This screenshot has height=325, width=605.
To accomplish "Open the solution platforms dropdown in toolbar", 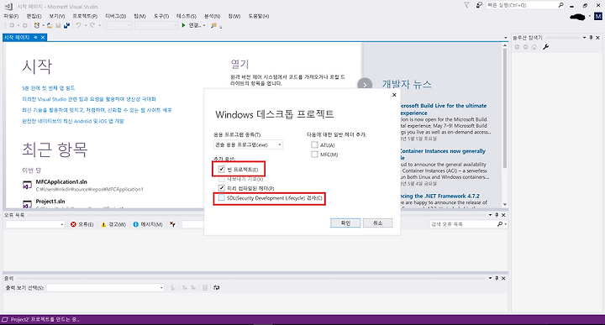I will click(156, 25).
